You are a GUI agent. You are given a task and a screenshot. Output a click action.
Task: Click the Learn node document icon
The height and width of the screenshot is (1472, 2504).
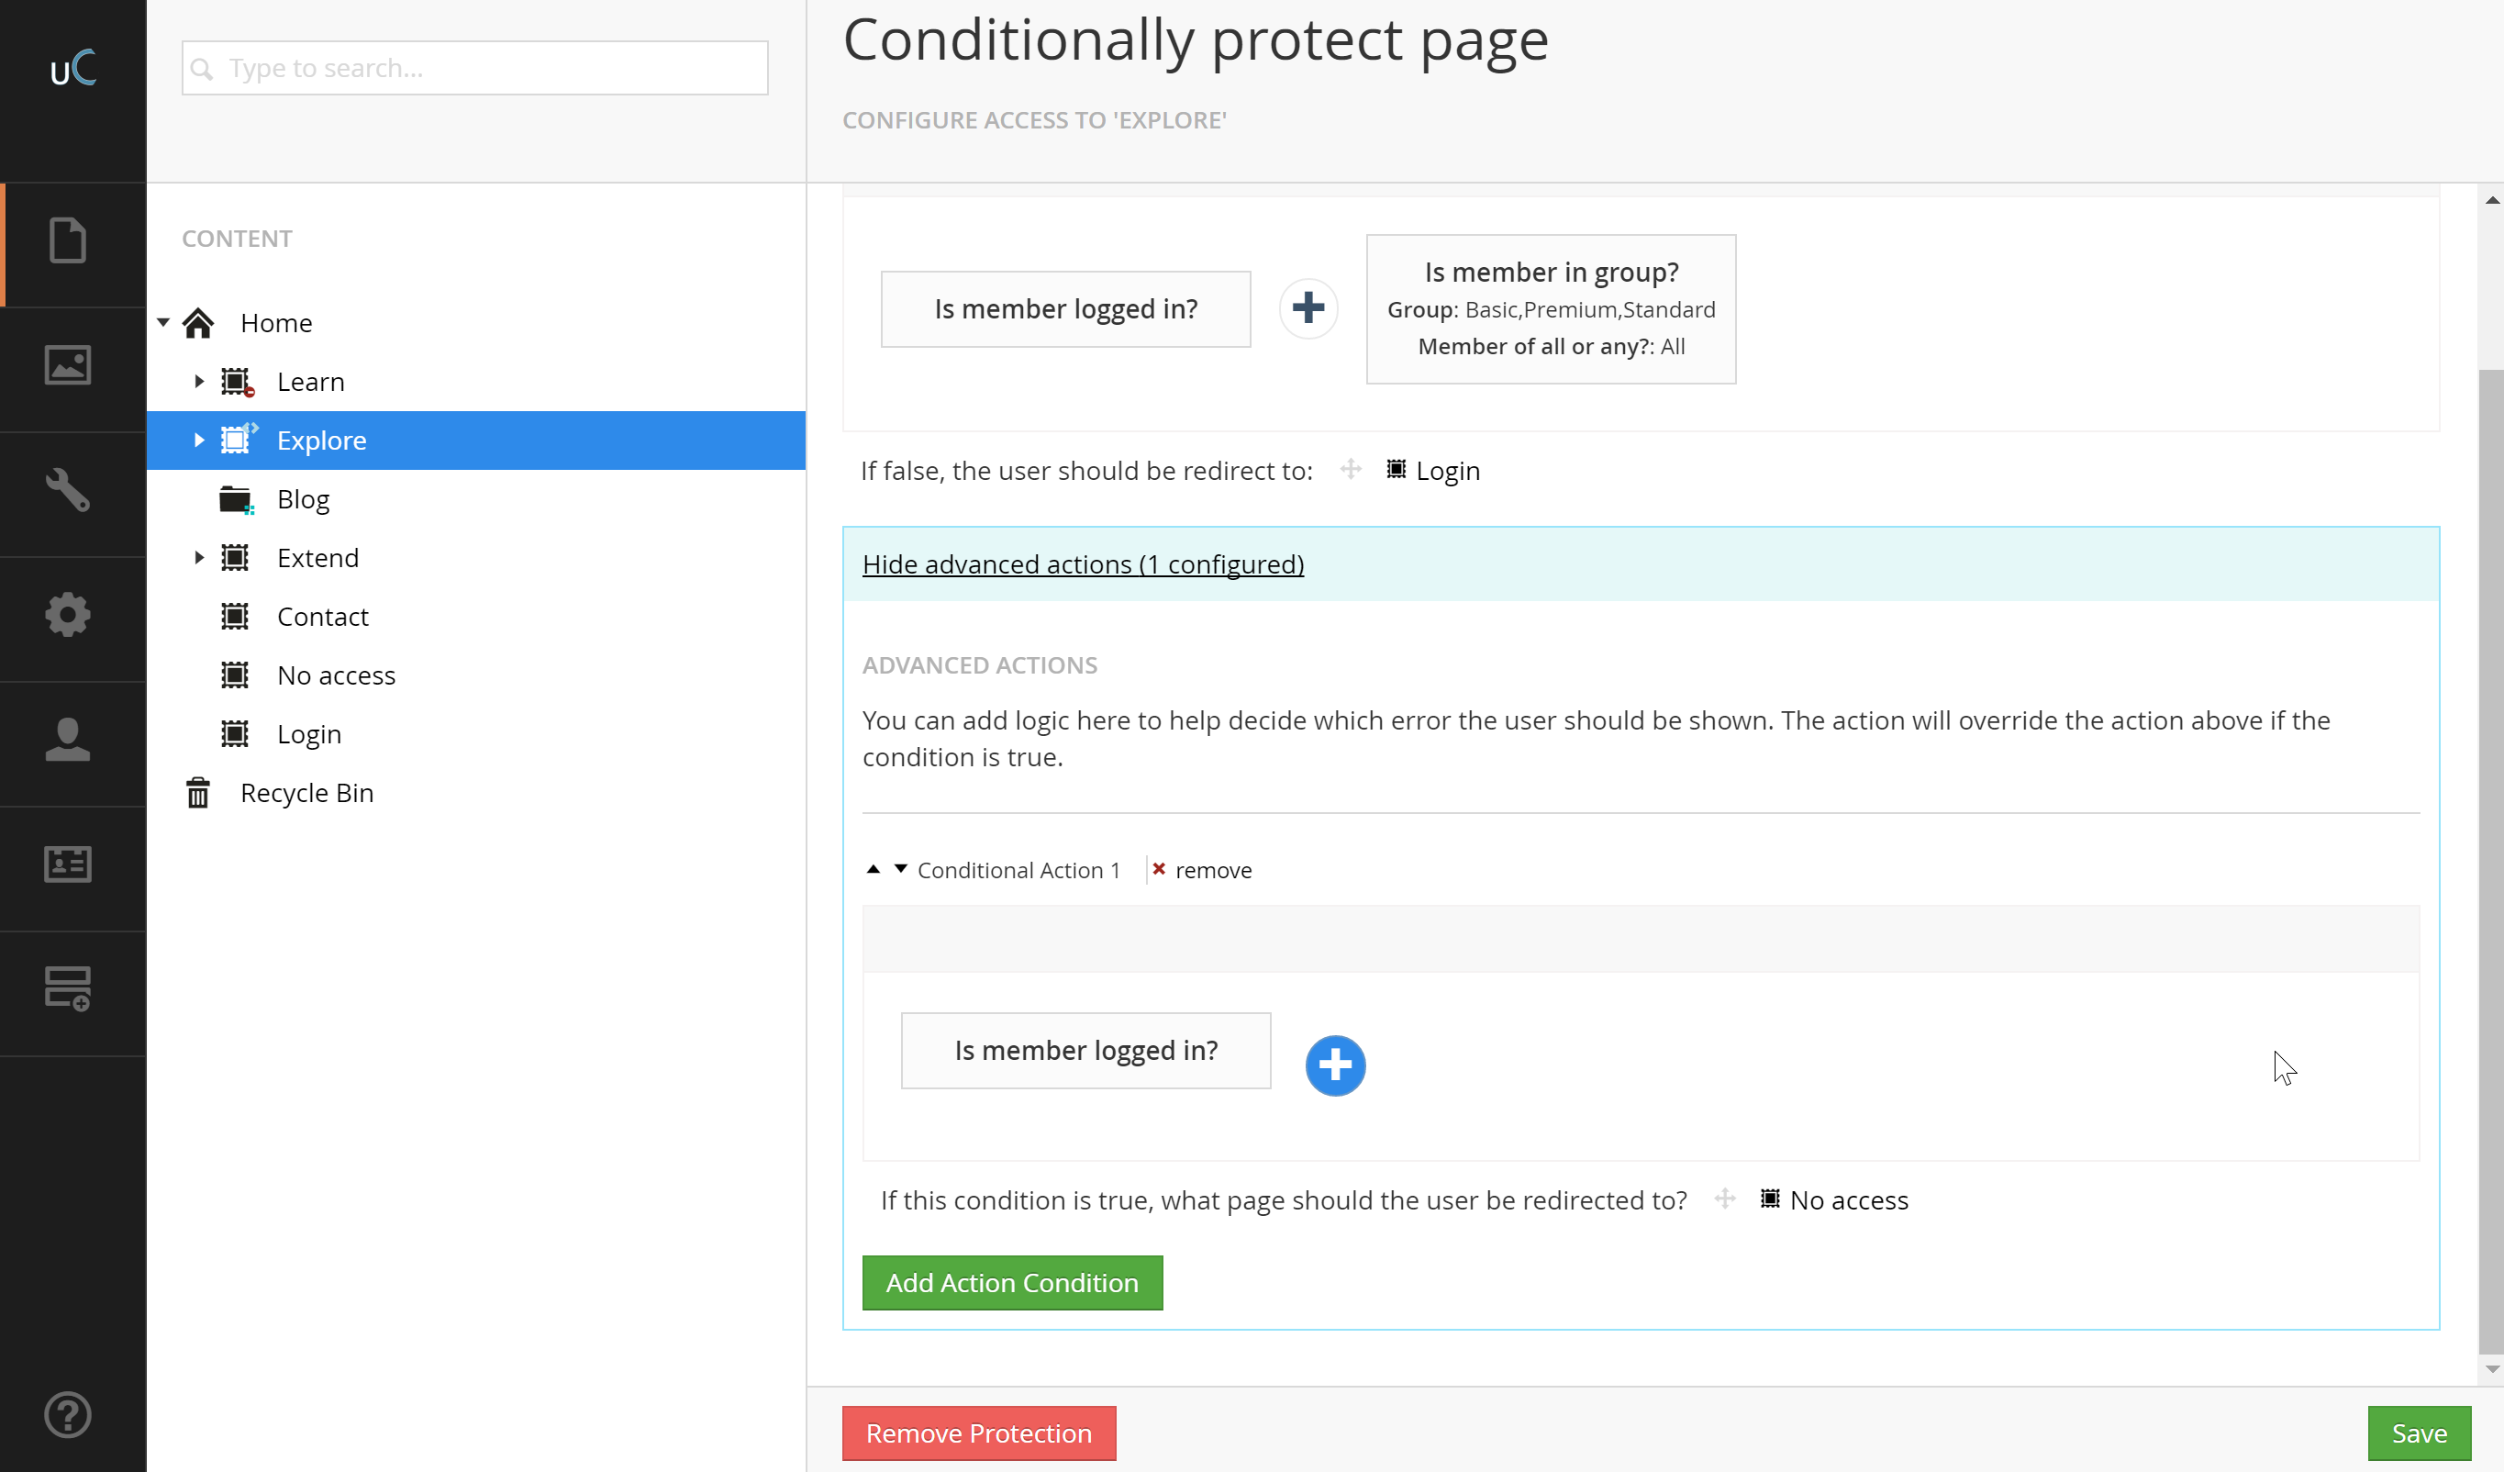pyautogui.click(x=237, y=382)
